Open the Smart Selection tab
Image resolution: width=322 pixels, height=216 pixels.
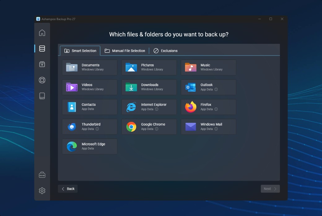[80, 51]
